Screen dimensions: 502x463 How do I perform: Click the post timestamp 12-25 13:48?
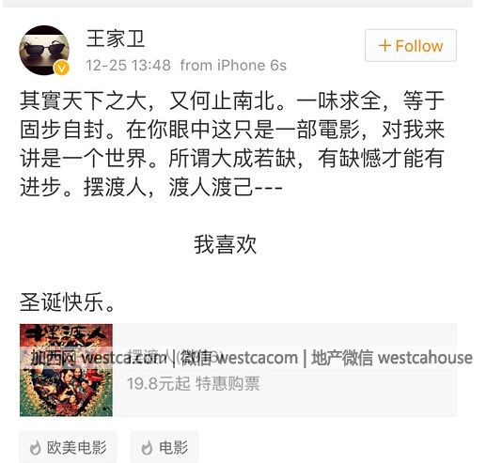click(x=128, y=65)
